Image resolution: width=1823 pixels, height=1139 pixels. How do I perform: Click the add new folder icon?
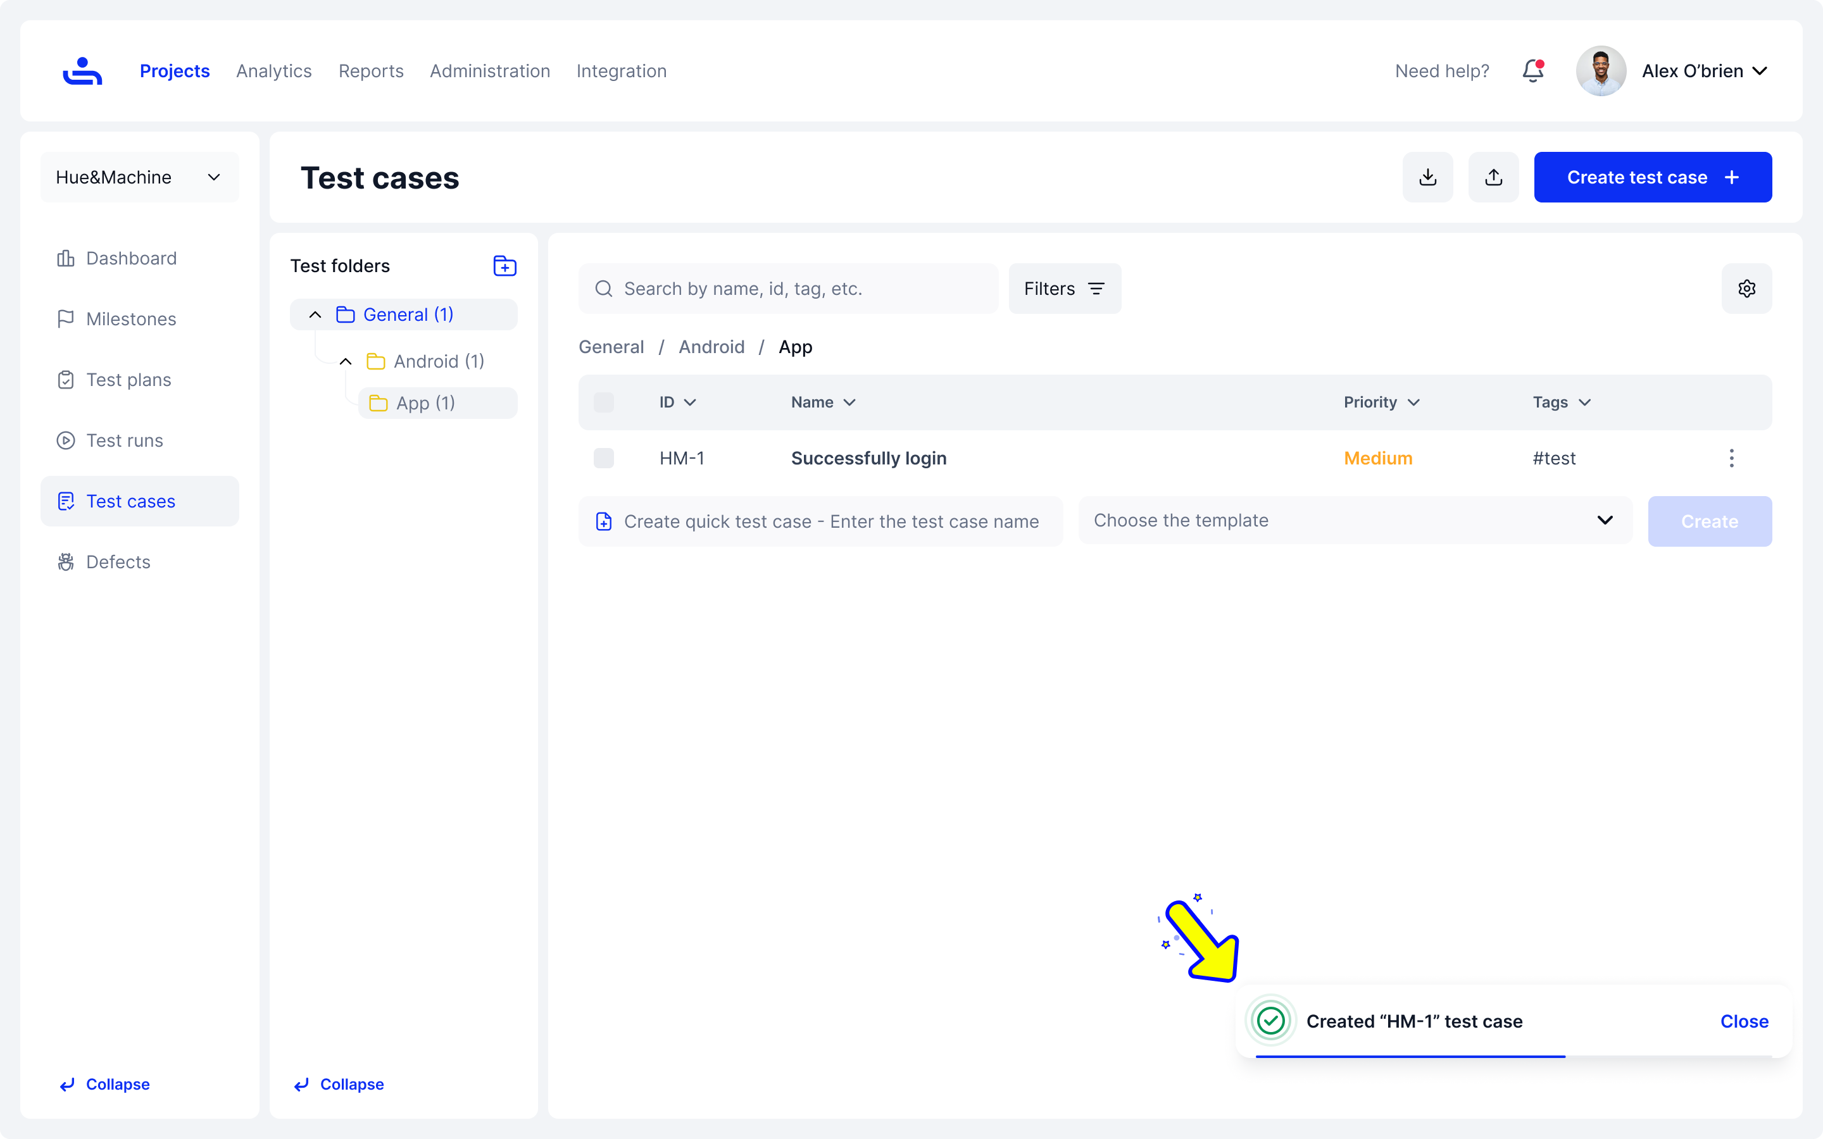pos(504,266)
